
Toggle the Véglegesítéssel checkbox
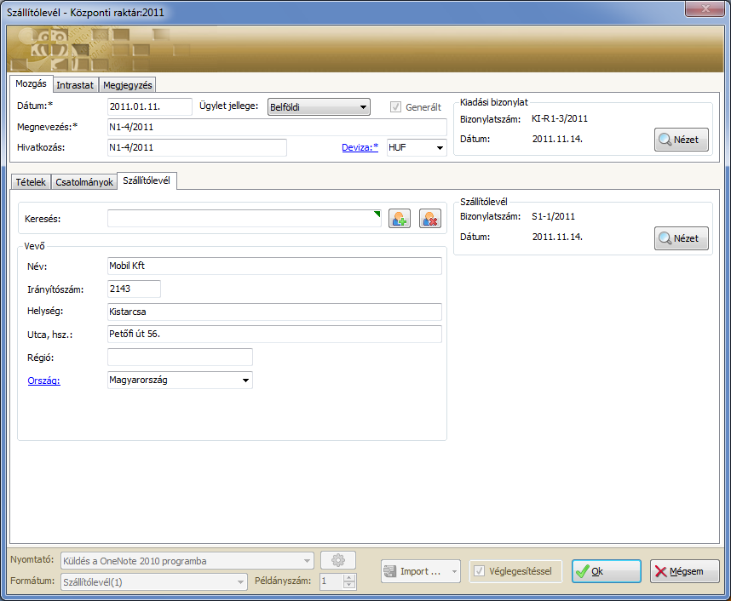coord(479,571)
